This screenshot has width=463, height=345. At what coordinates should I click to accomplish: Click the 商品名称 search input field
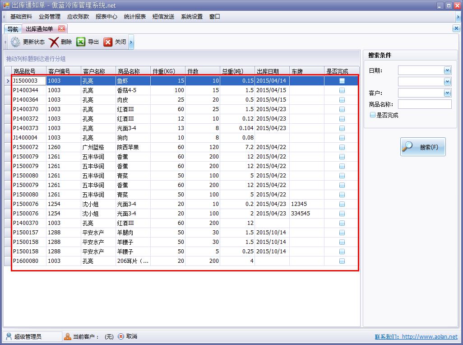(x=424, y=104)
